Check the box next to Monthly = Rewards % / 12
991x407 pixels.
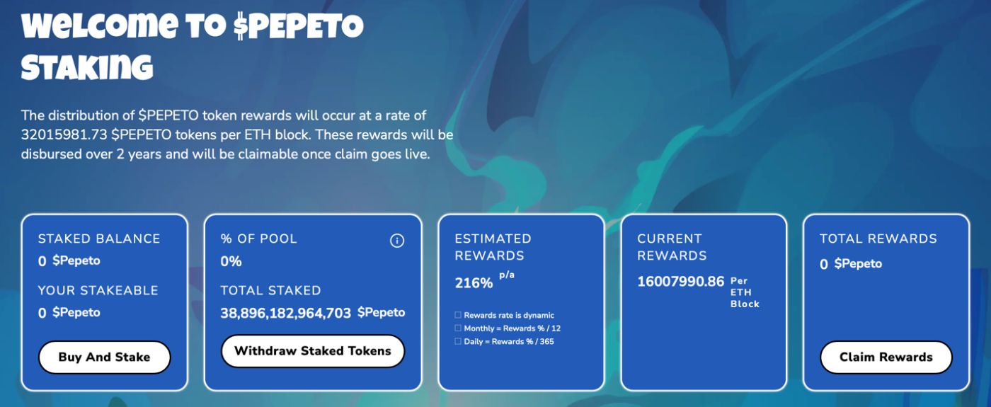458,328
